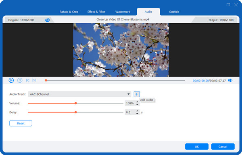Image resolution: width=242 pixels, height=155 pixels.
Task: Switch to the Rotate & Crop tab
Action: (x=69, y=12)
